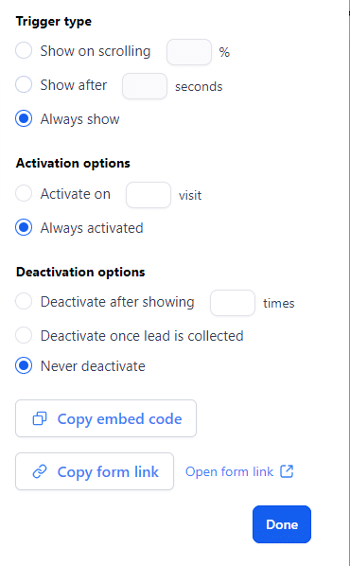Click the Always show label text
350x566 pixels.
click(79, 119)
